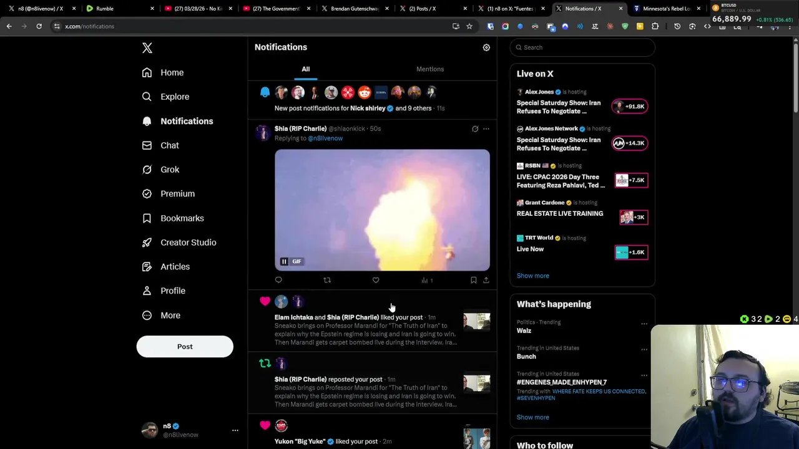Open more options for Walz trend
The image size is (799, 449).
coord(644,323)
